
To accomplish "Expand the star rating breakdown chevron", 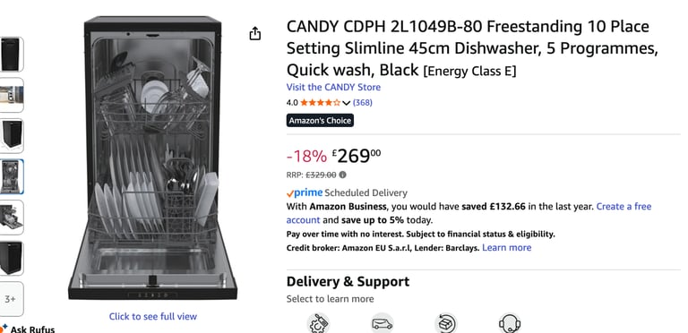I will click(346, 103).
